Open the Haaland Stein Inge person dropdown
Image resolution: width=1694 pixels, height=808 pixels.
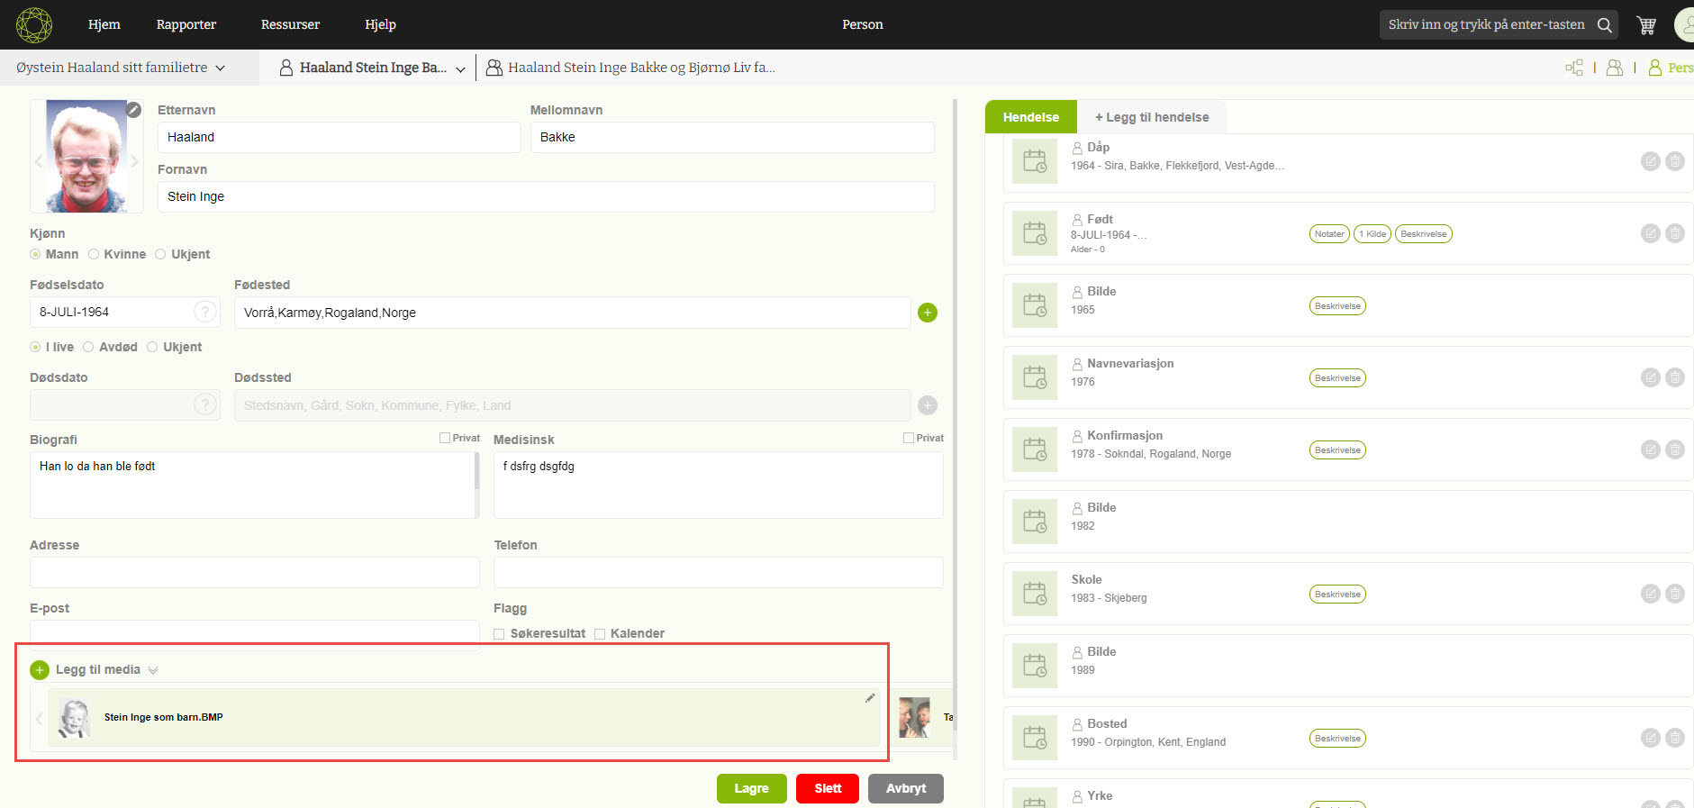(460, 68)
